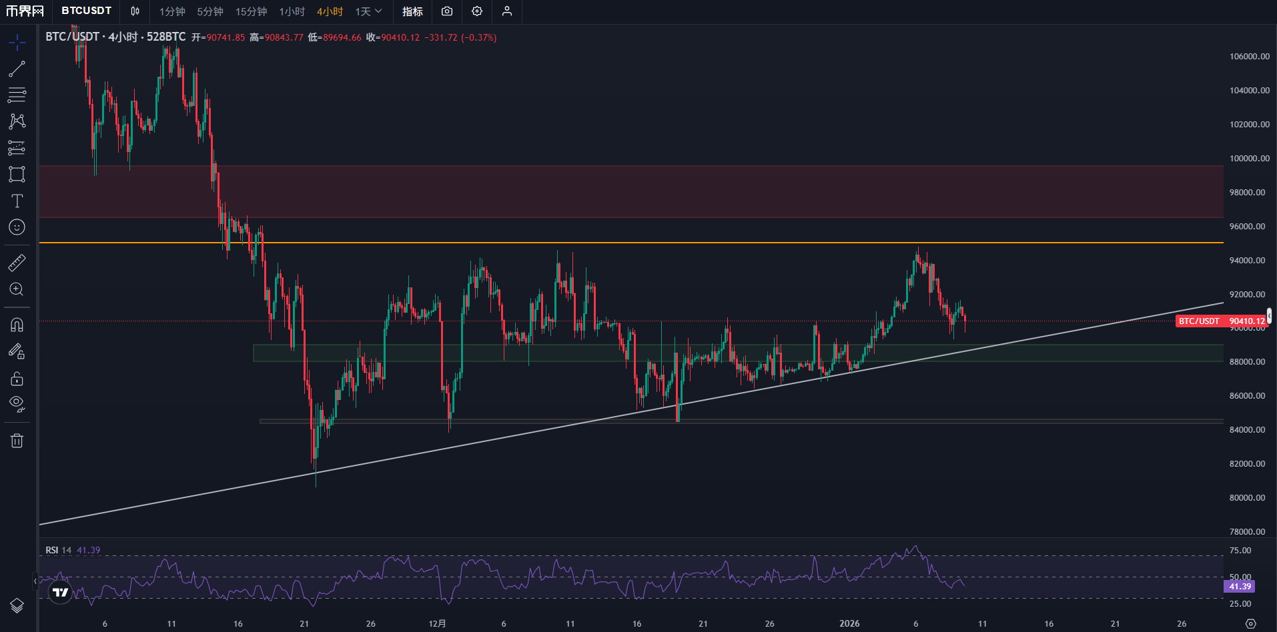1277x632 pixels.
Task: Select the rectangle shape tool
Action: [x=17, y=174]
